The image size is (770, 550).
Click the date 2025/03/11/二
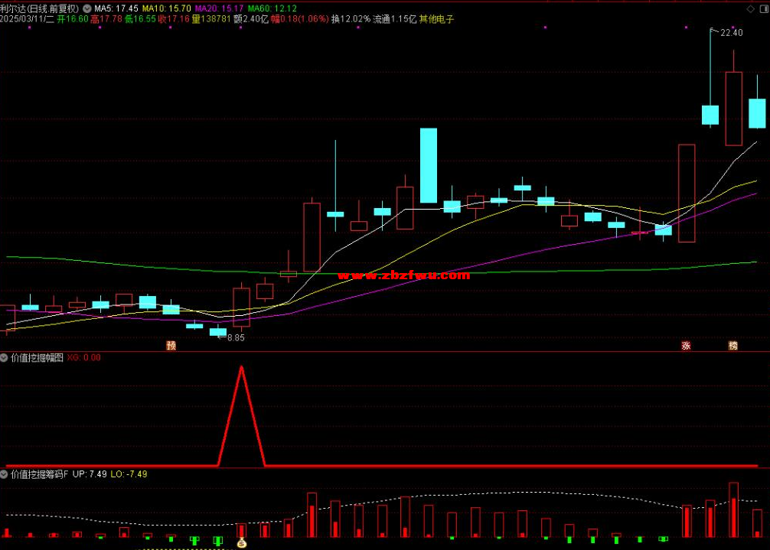(27, 19)
